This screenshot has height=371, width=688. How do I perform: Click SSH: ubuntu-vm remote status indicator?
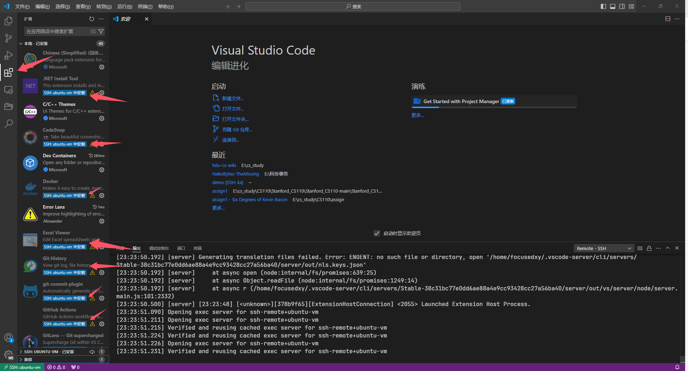pyautogui.click(x=22, y=367)
